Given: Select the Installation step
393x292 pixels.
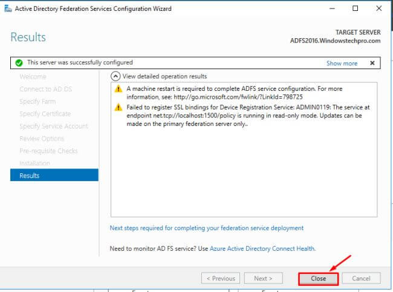Looking at the screenshot, I should point(34,163).
